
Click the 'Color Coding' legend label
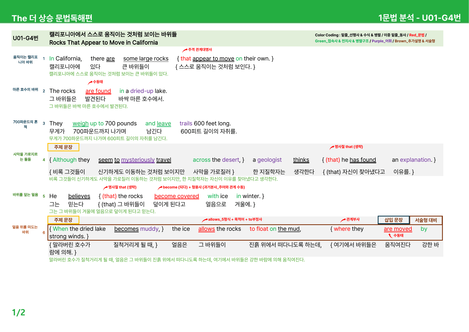[327, 35]
